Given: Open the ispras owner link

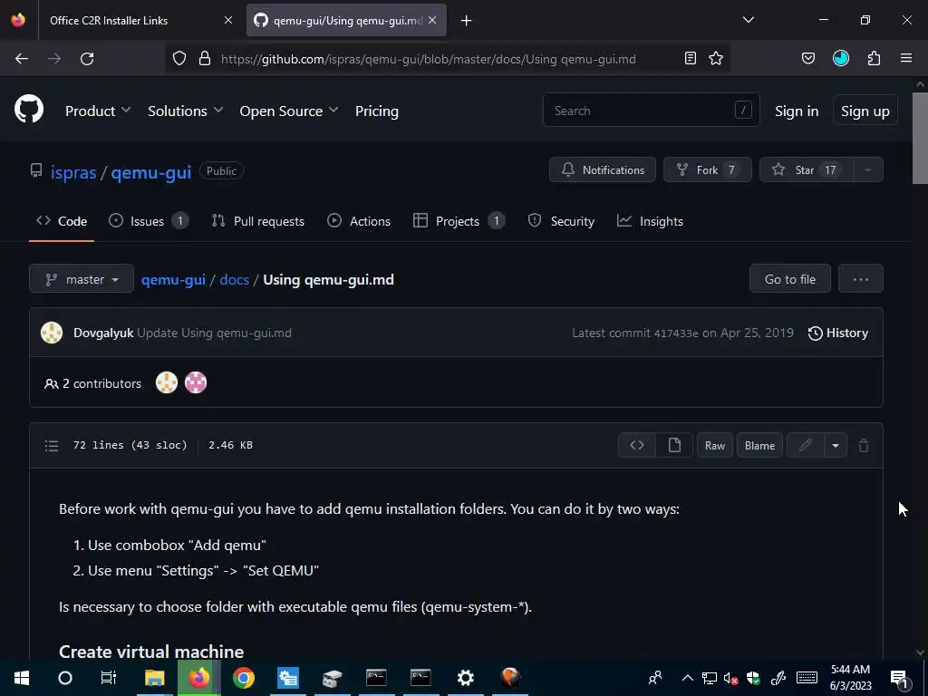Looking at the screenshot, I should point(73,172).
